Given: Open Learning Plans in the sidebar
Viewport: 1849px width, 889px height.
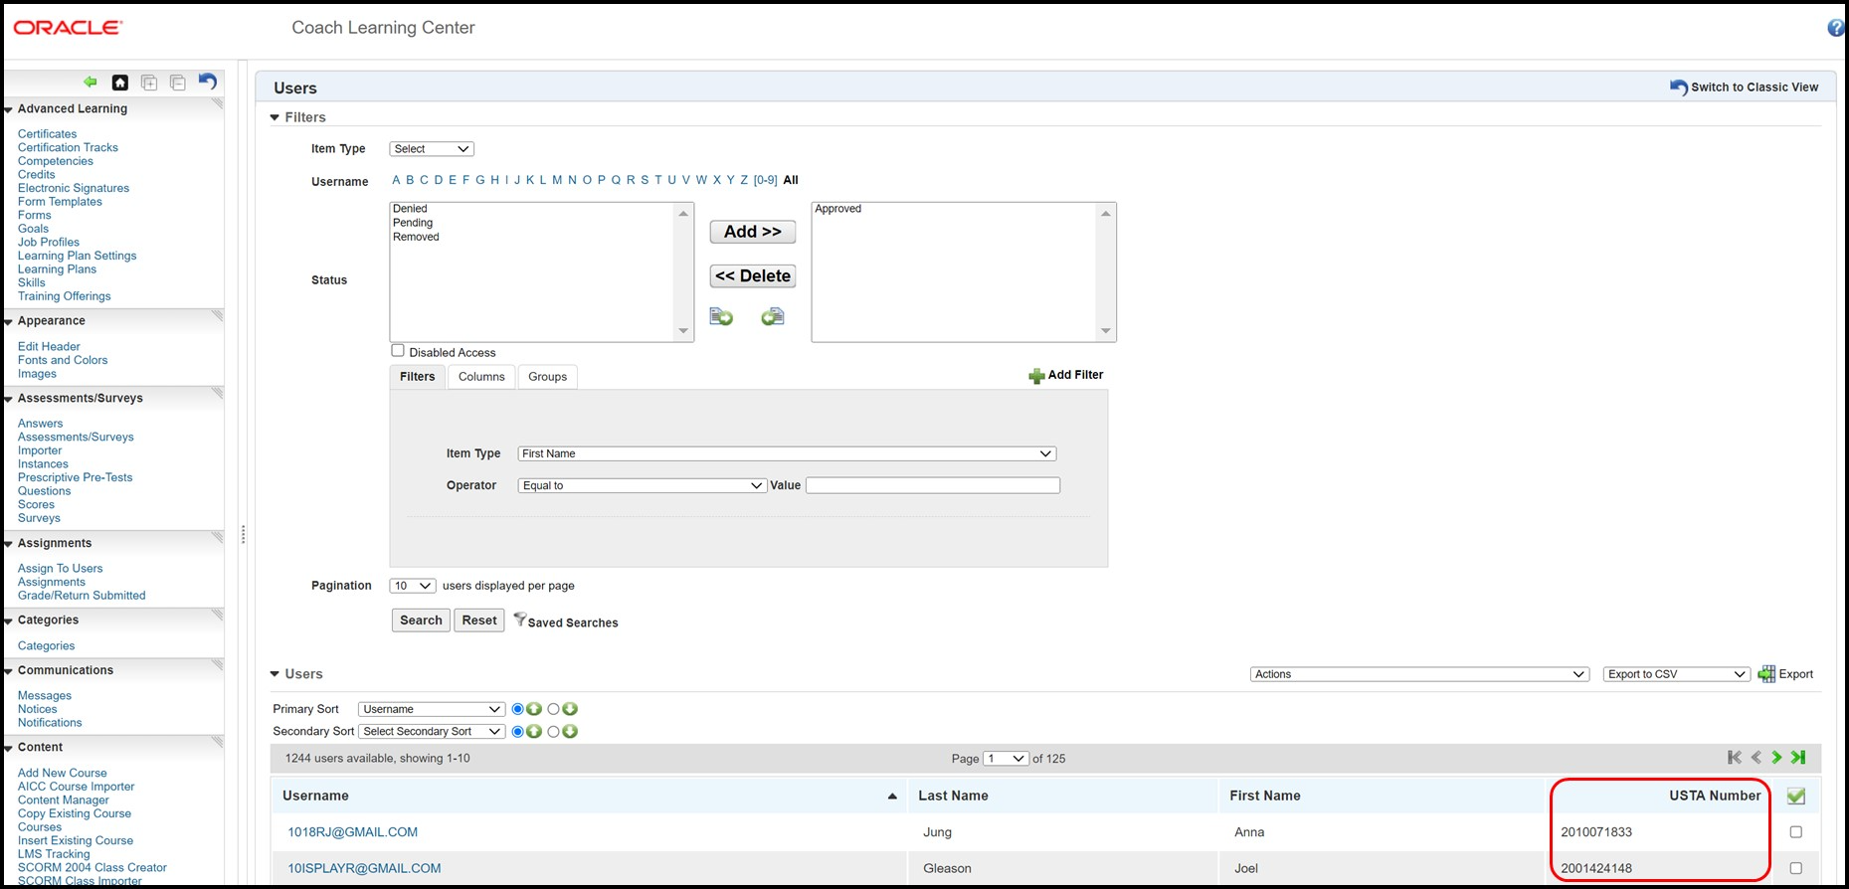Looking at the screenshot, I should (57, 269).
